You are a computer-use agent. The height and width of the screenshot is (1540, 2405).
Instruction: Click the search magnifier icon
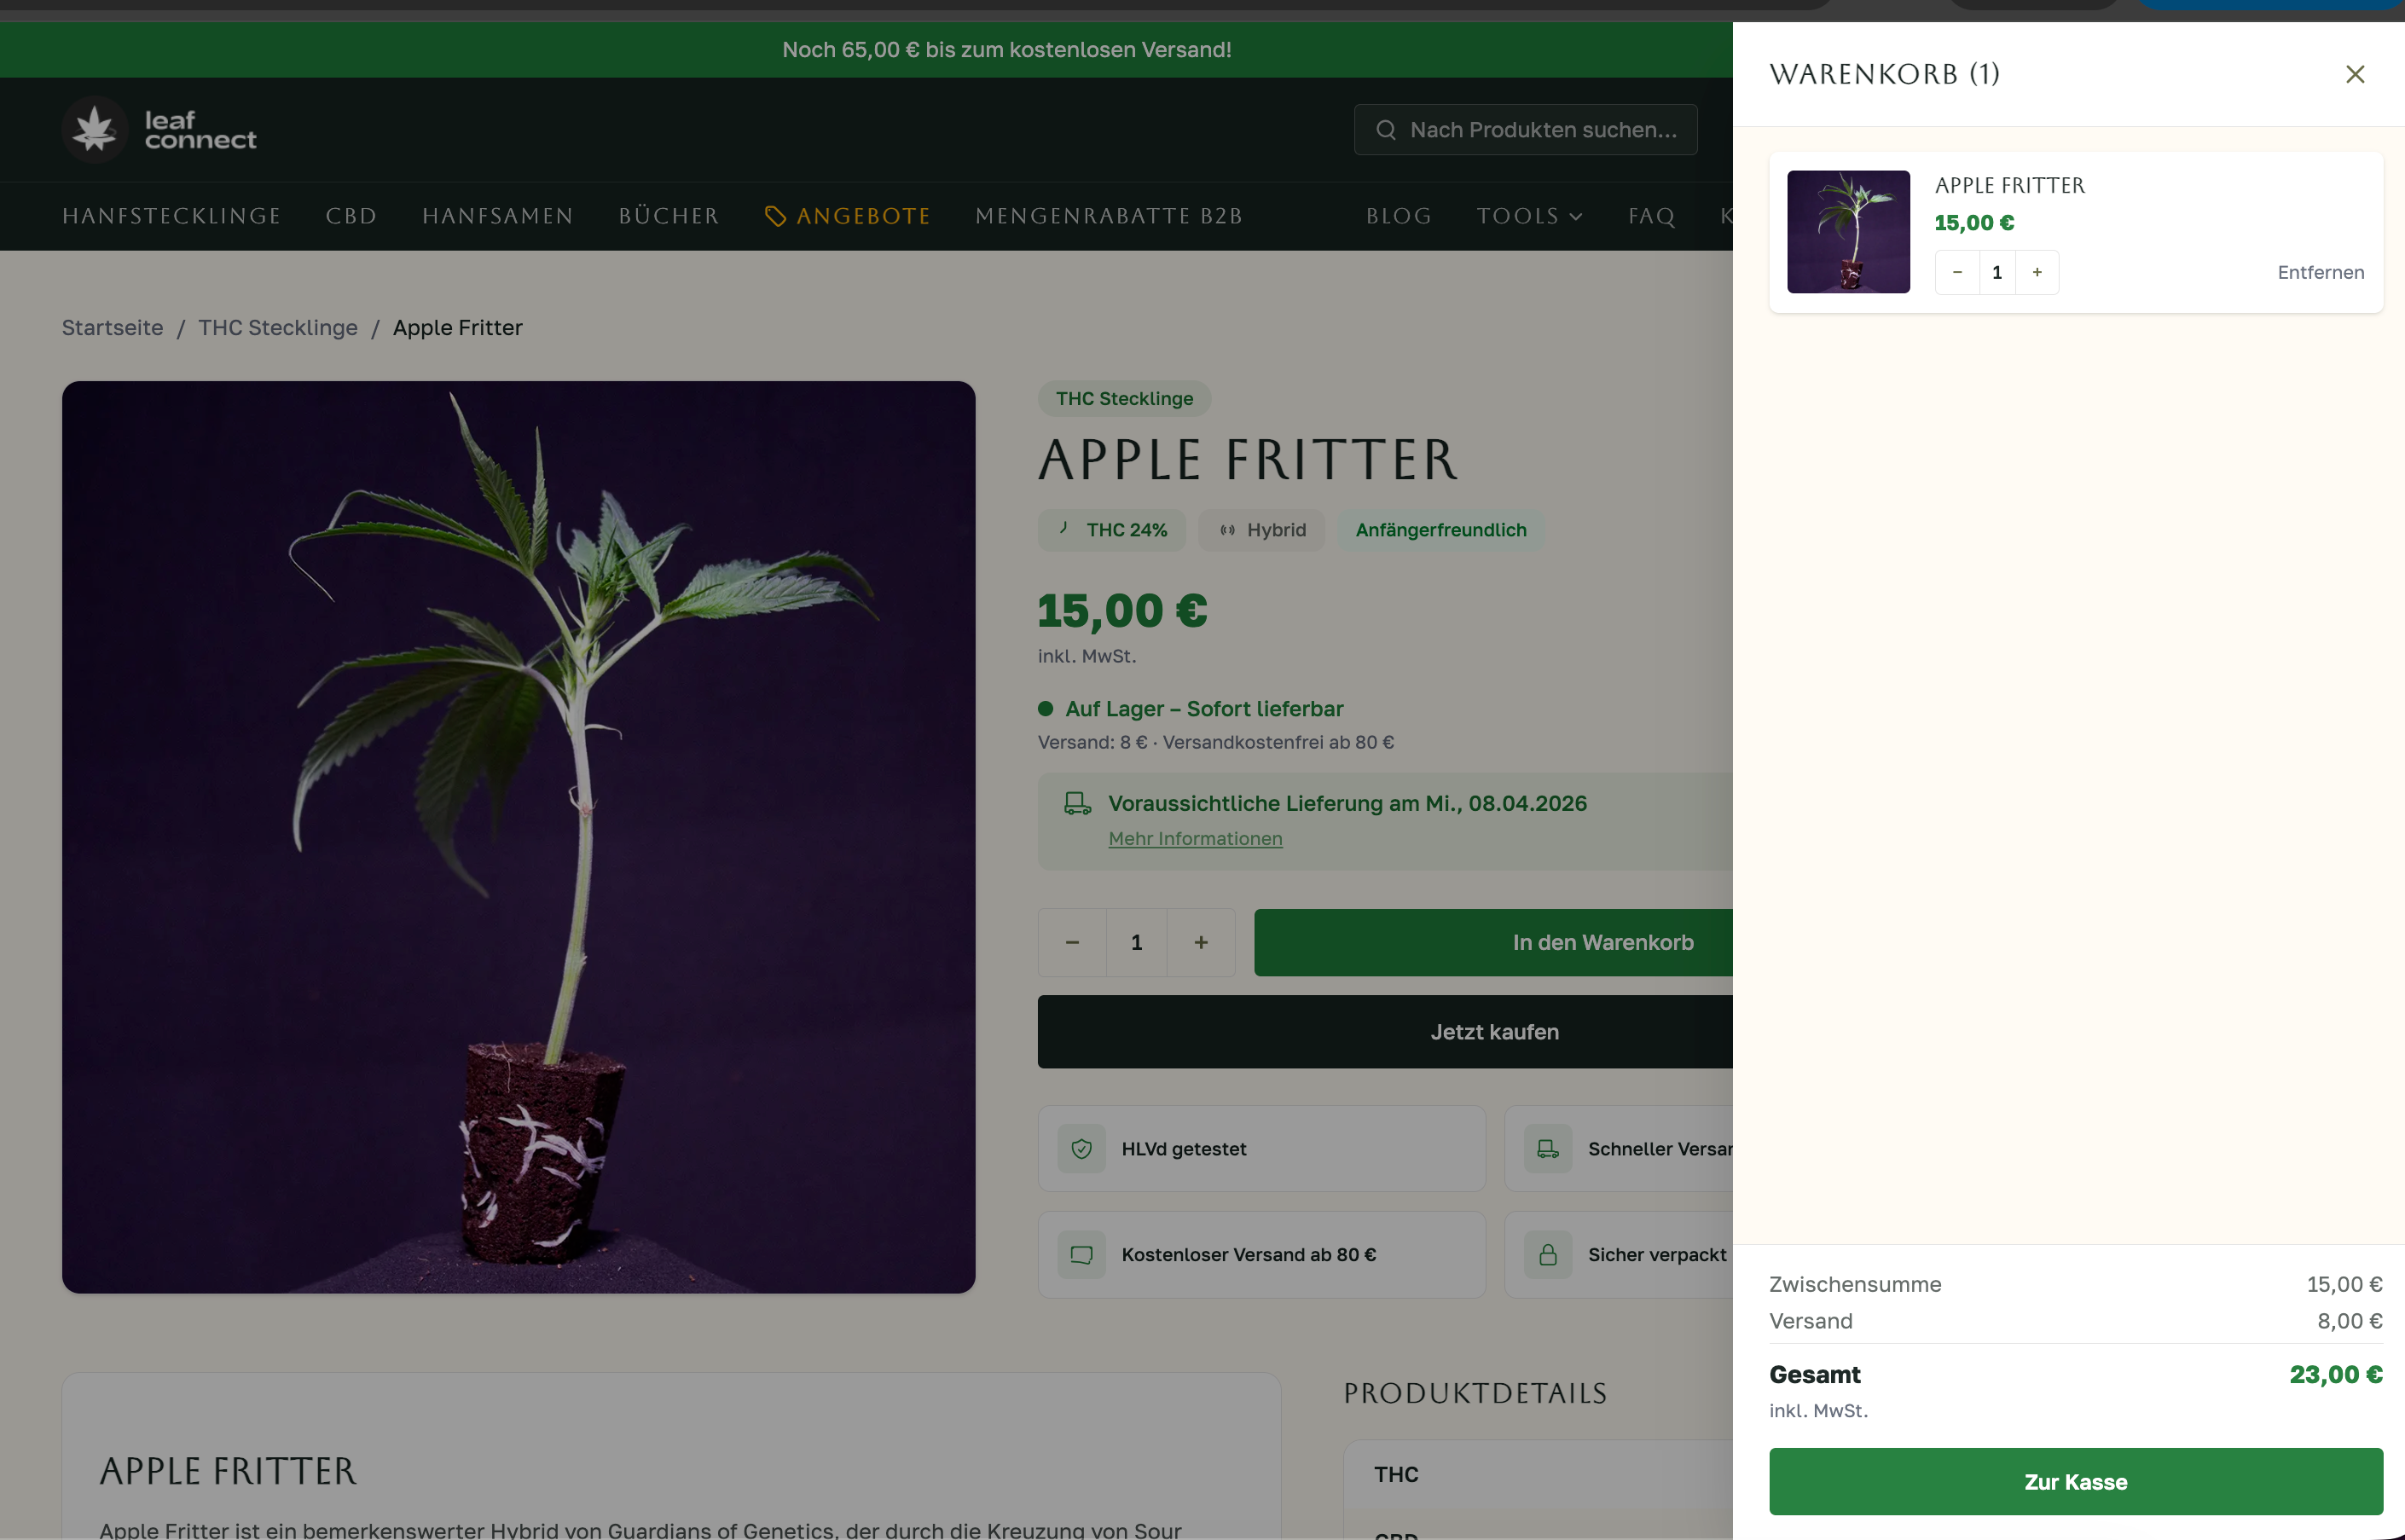[x=1385, y=130]
